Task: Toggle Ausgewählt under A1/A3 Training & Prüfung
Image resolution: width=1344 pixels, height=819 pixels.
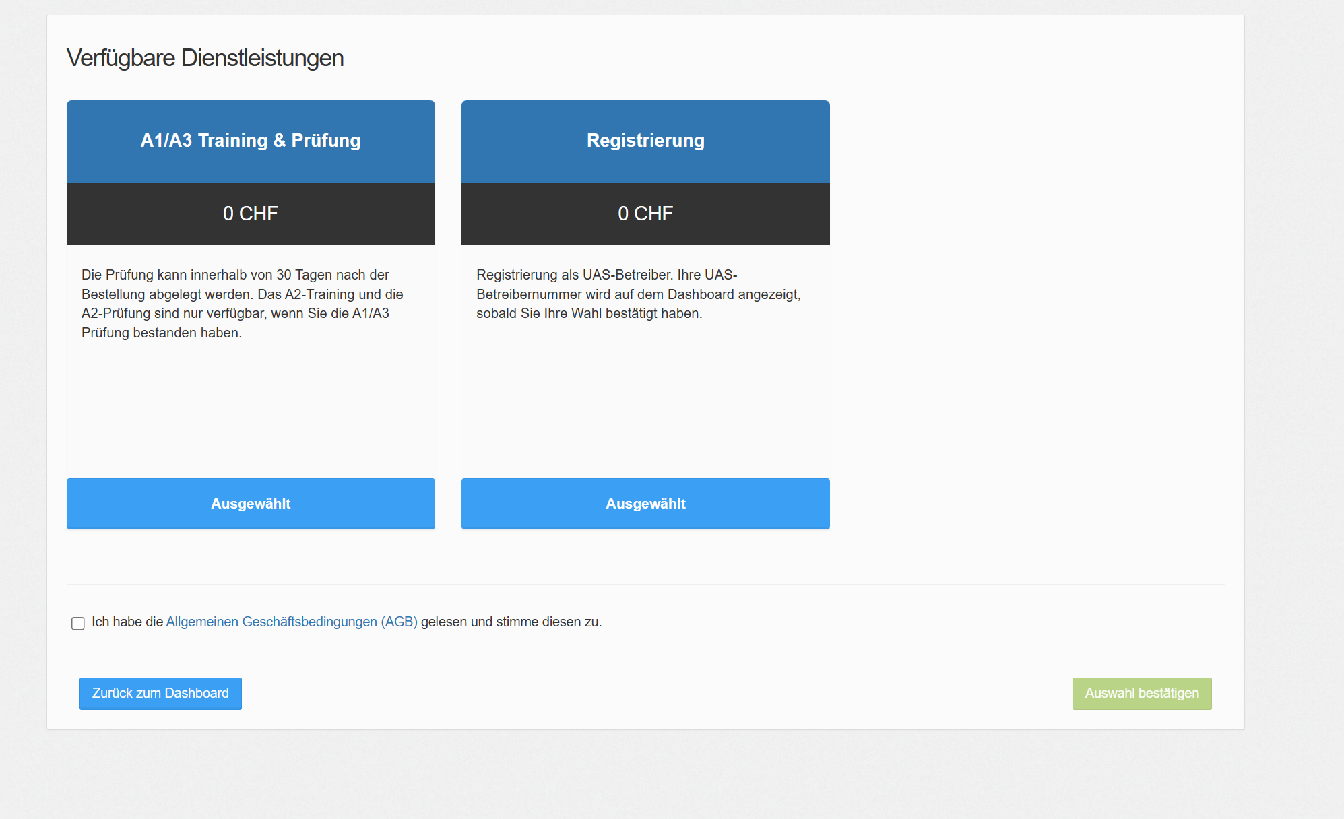Action: (x=251, y=504)
